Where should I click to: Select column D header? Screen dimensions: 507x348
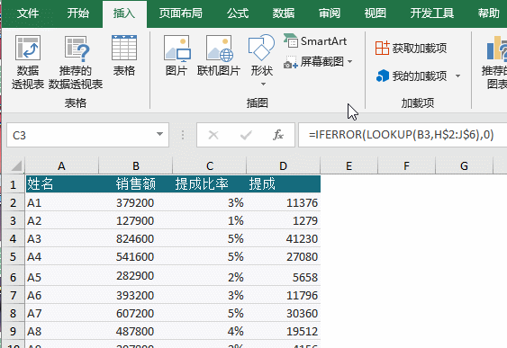[x=284, y=166]
